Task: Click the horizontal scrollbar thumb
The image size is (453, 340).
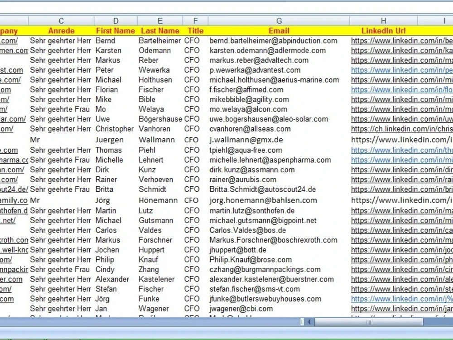Action: (369, 322)
